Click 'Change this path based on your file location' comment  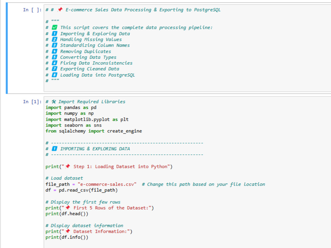click(x=204, y=184)
